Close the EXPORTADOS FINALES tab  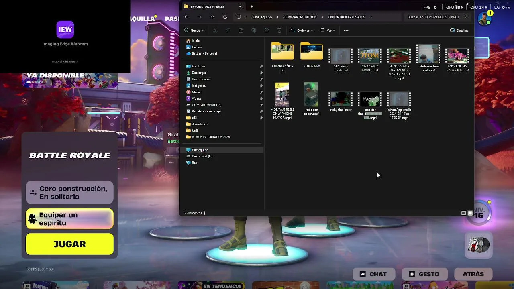240,6
